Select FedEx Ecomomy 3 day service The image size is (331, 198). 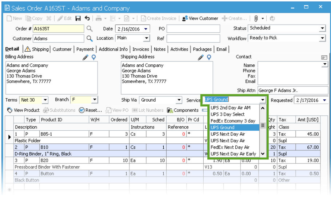point(235,121)
